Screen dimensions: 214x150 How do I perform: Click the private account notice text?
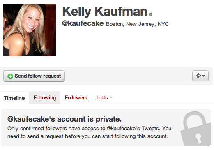point(90,132)
